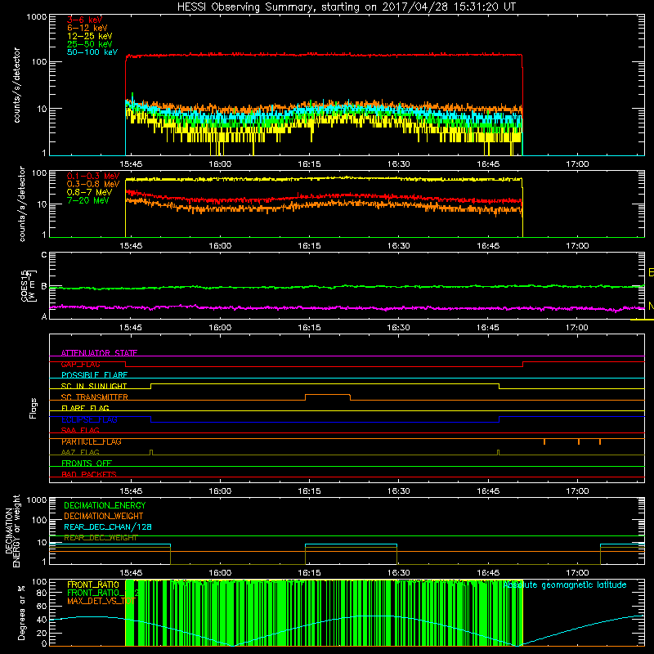Select the red 3-6 keV legend entry
The height and width of the screenshot is (654, 654).
click(84, 20)
